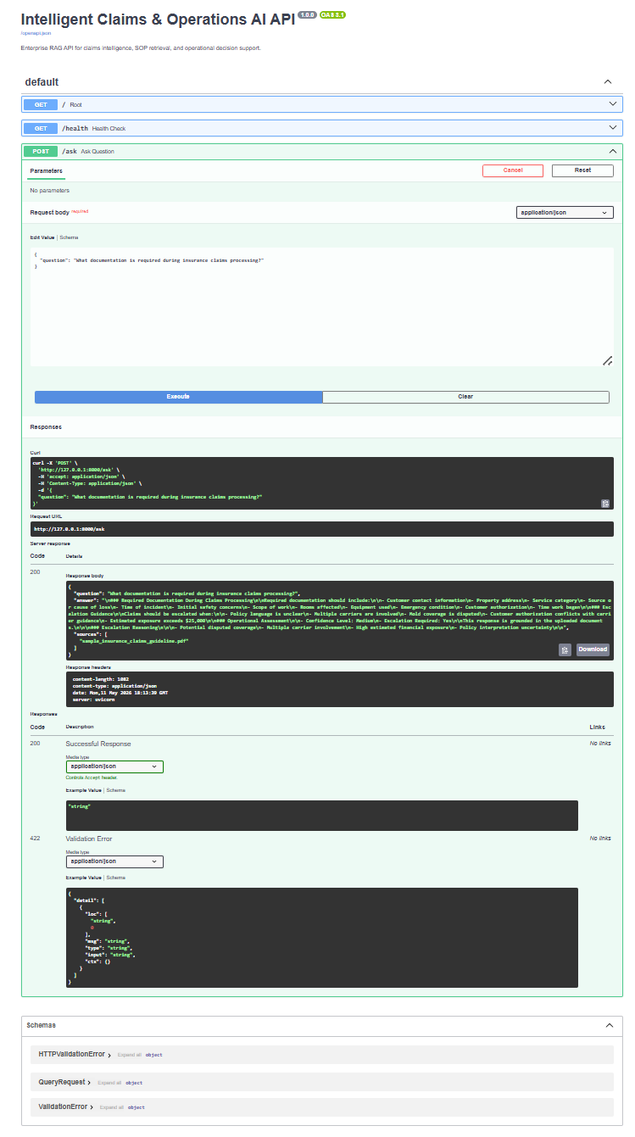Viewport: 635px width, 1137px height.
Task: Copy the response body to clipboard
Action: pyautogui.click(x=565, y=649)
